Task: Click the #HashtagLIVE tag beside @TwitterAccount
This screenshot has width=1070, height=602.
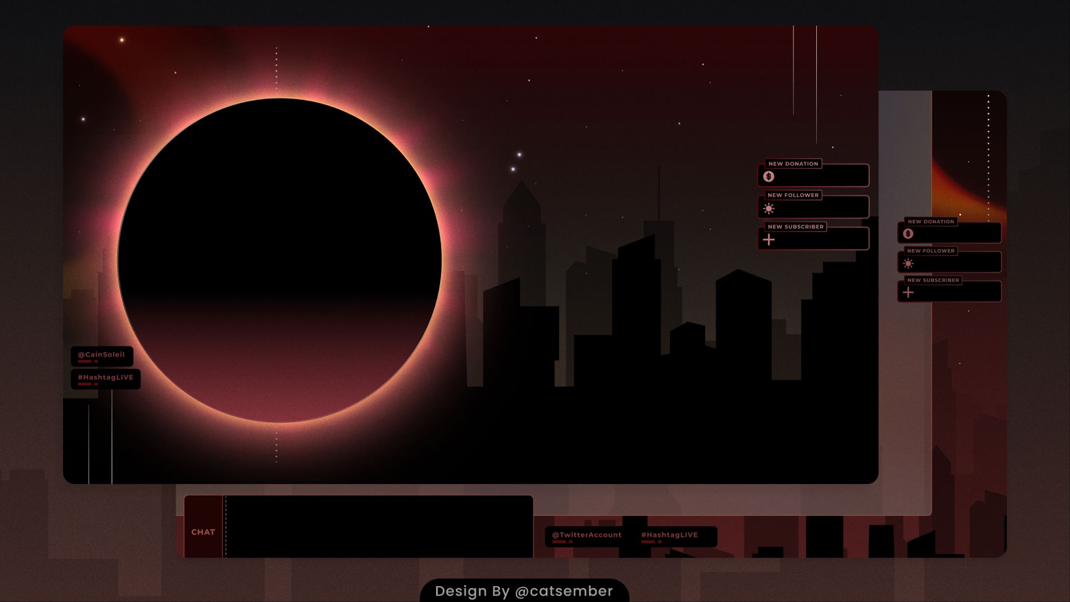Action: [x=669, y=535]
